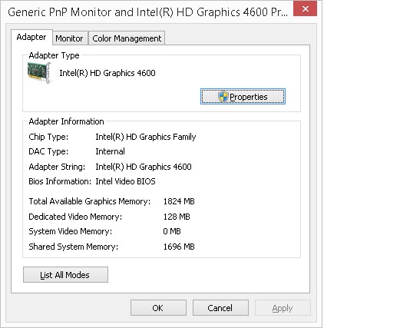This screenshot has height=328, width=400.
Task: Click the greyed-out Apply button
Action: 283,308
